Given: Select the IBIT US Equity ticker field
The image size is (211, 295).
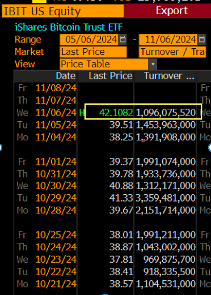Looking at the screenshot, I should pos(63,11).
